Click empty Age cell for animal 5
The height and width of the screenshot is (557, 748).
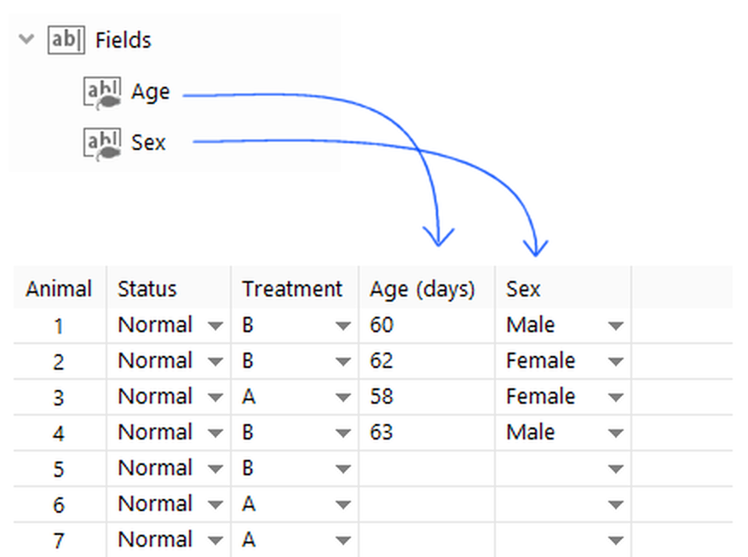(426, 468)
